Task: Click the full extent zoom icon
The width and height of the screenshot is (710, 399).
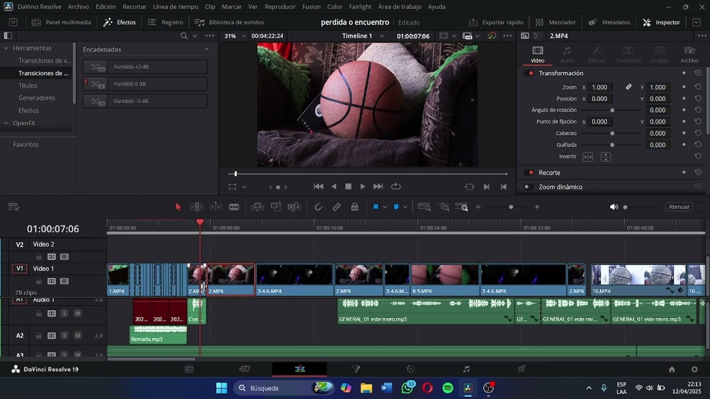Action: tap(424, 207)
